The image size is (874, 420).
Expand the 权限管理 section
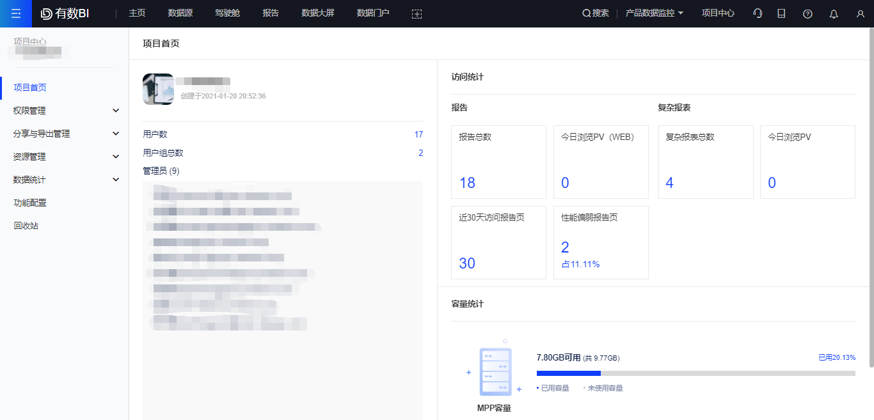[64, 110]
